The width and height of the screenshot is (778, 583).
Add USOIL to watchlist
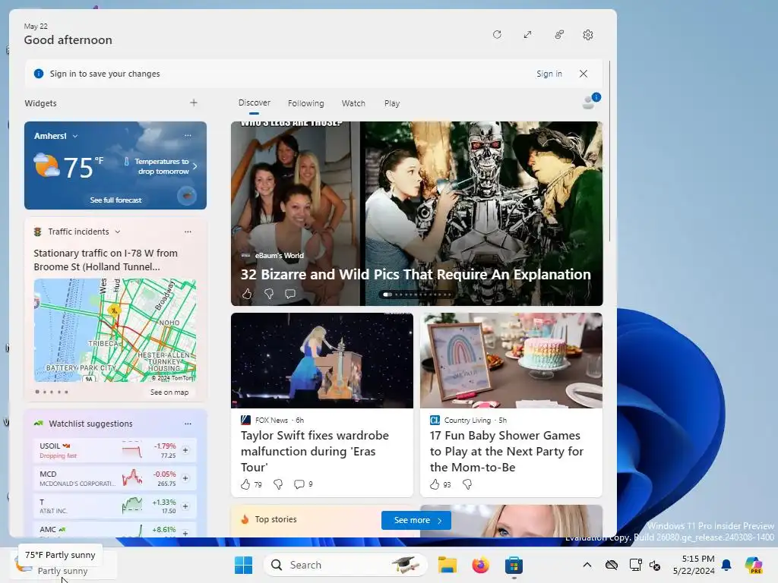[185, 450]
